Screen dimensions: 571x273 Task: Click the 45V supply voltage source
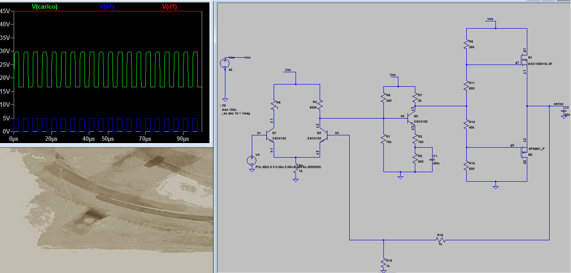pos(225,64)
